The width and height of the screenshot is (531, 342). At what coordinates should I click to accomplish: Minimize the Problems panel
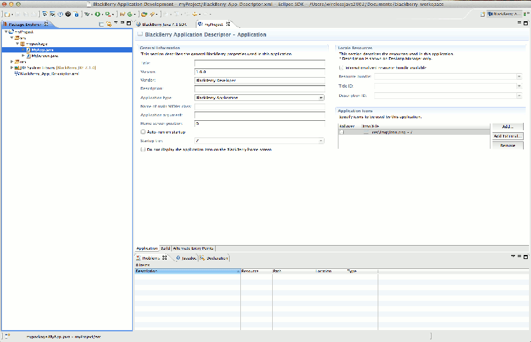519,256
